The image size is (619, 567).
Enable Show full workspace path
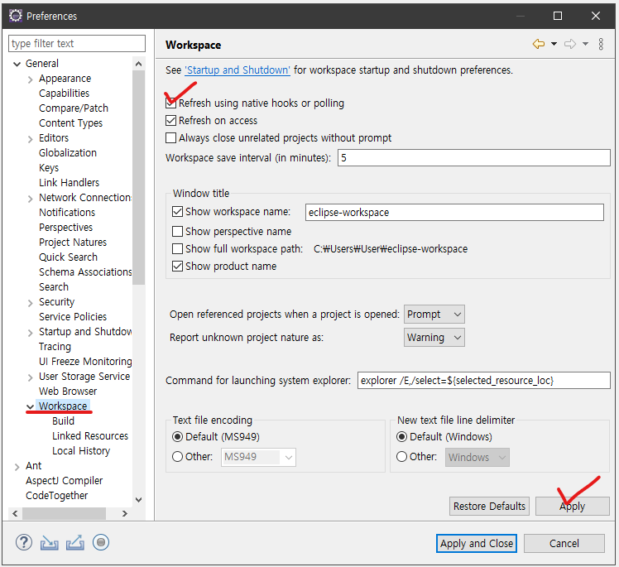pos(178,249)
